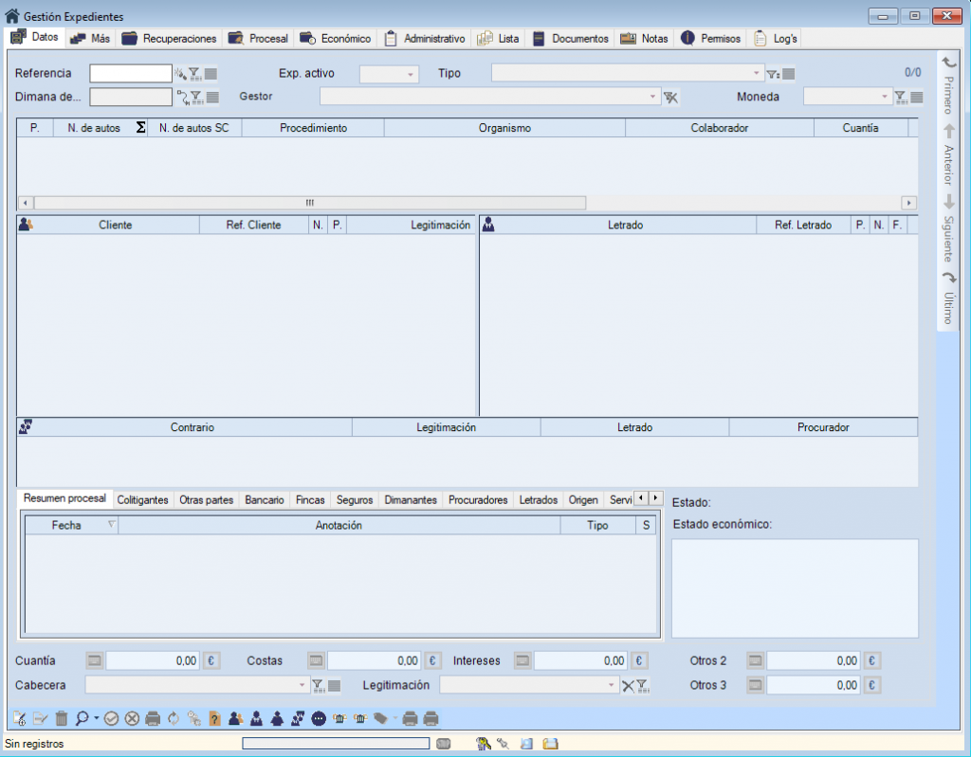Switch to the Económico tab
This screenshot has width=971, height=757.
pos(336,39)
